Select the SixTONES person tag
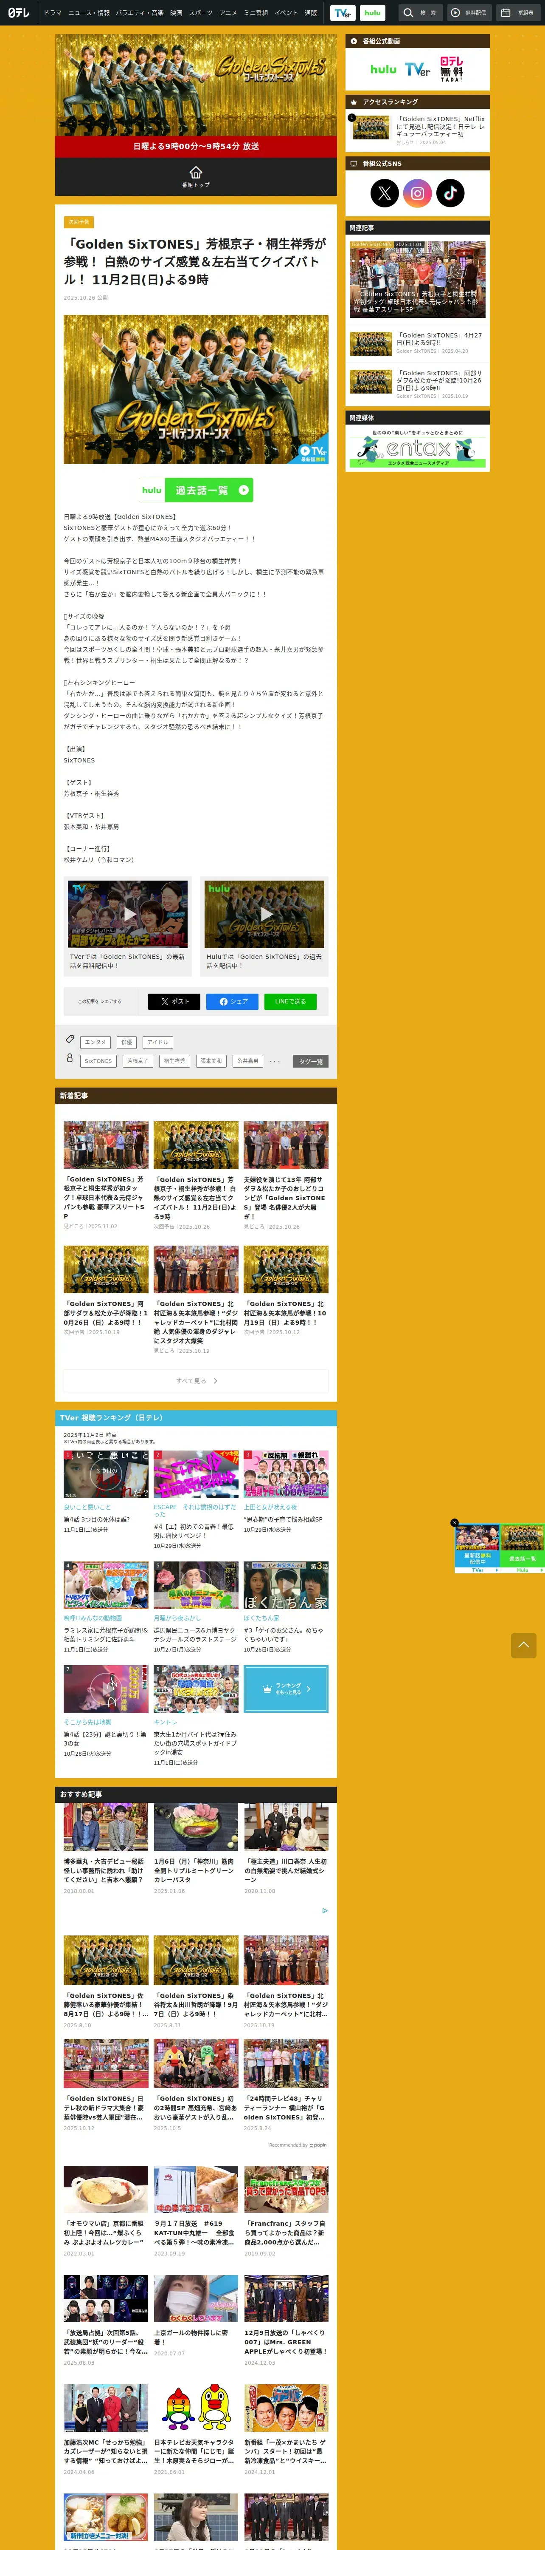The width and height of the screenshot is (545, 2550). (x=98, y=1061)
